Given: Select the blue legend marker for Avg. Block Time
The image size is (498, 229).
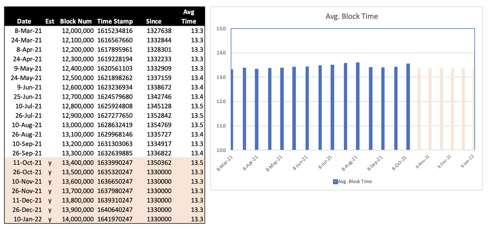Looking at the screenshot, I should tap(335, 182).
